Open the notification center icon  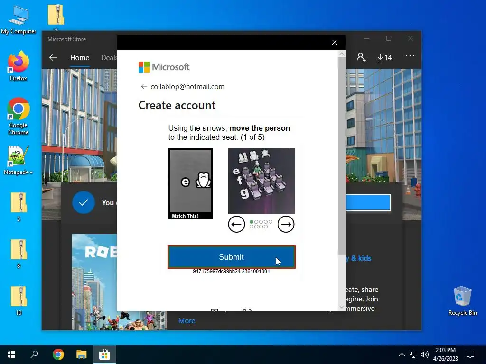coord(470,355)
